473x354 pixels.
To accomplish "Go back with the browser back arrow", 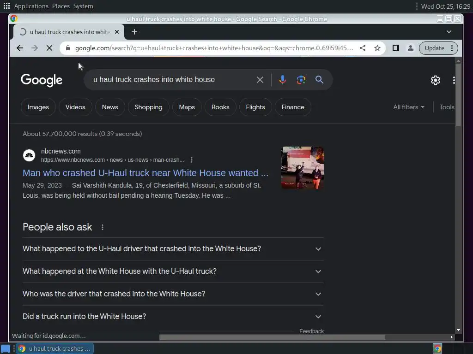I will [19, 48].
